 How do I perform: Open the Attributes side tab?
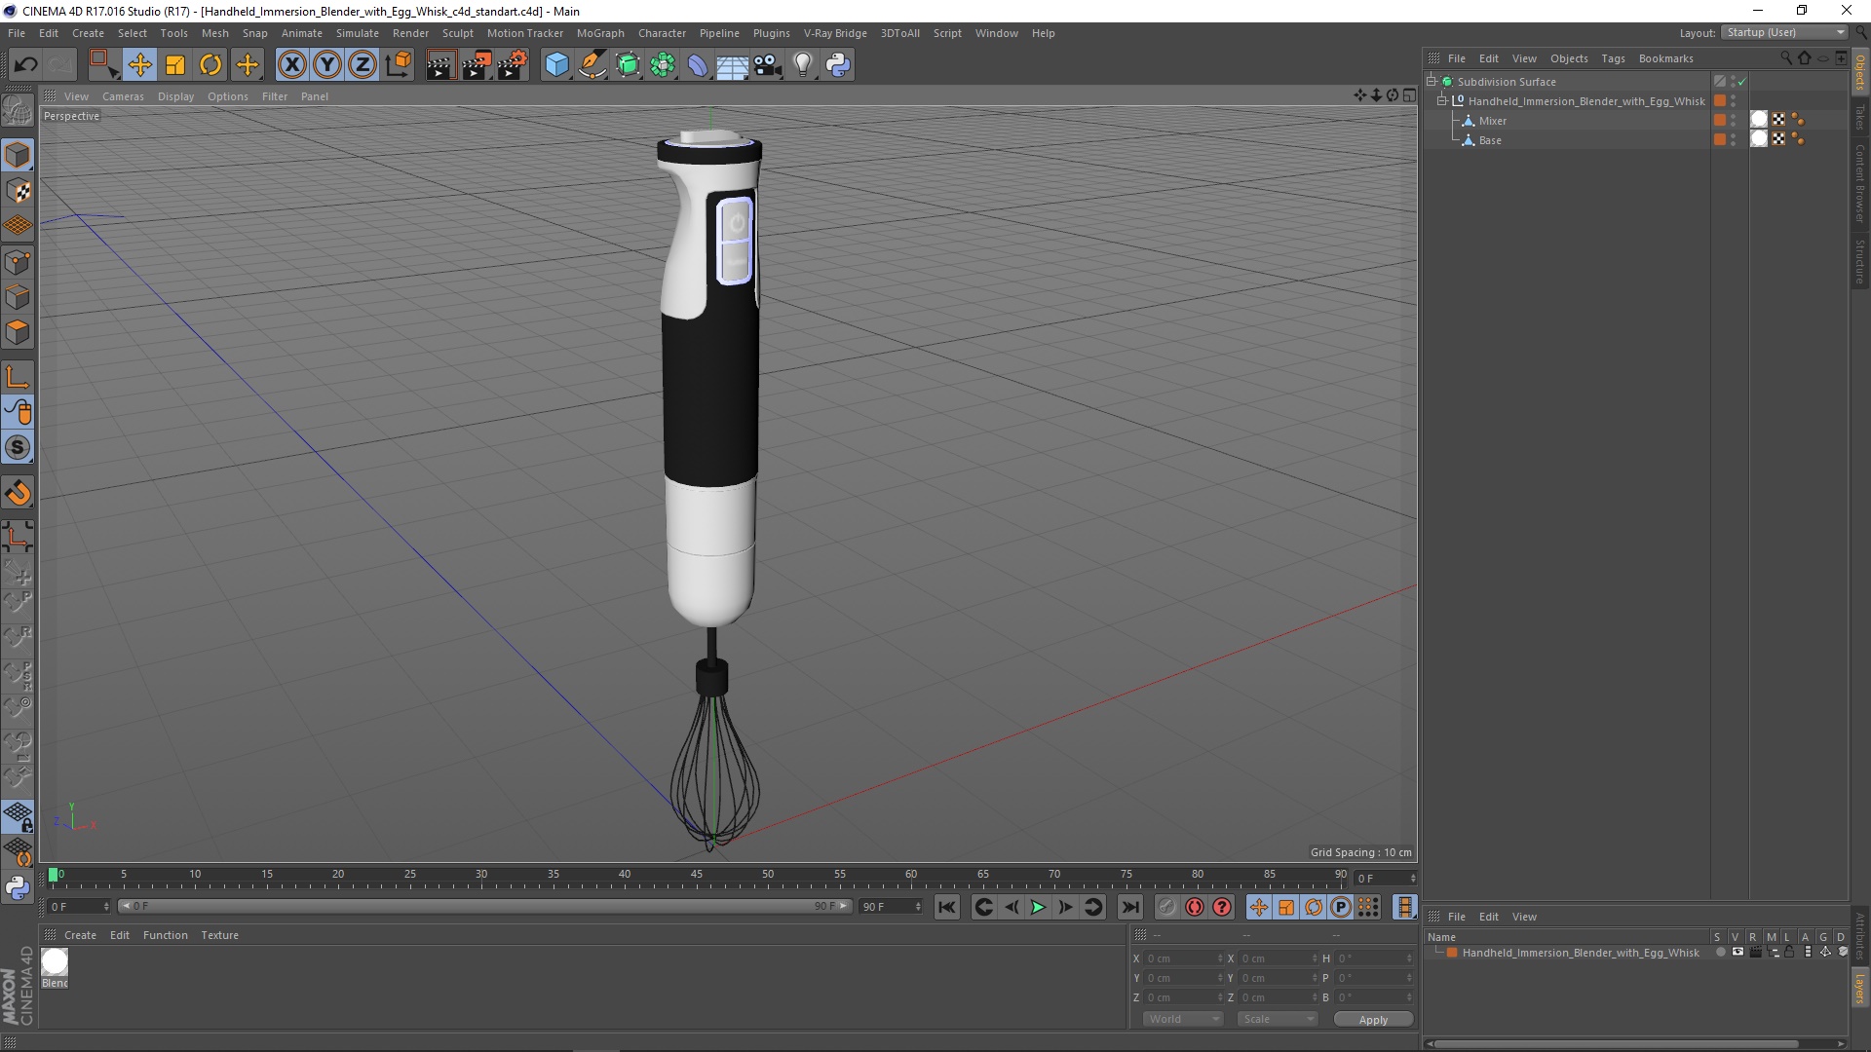coord(1860,937)
